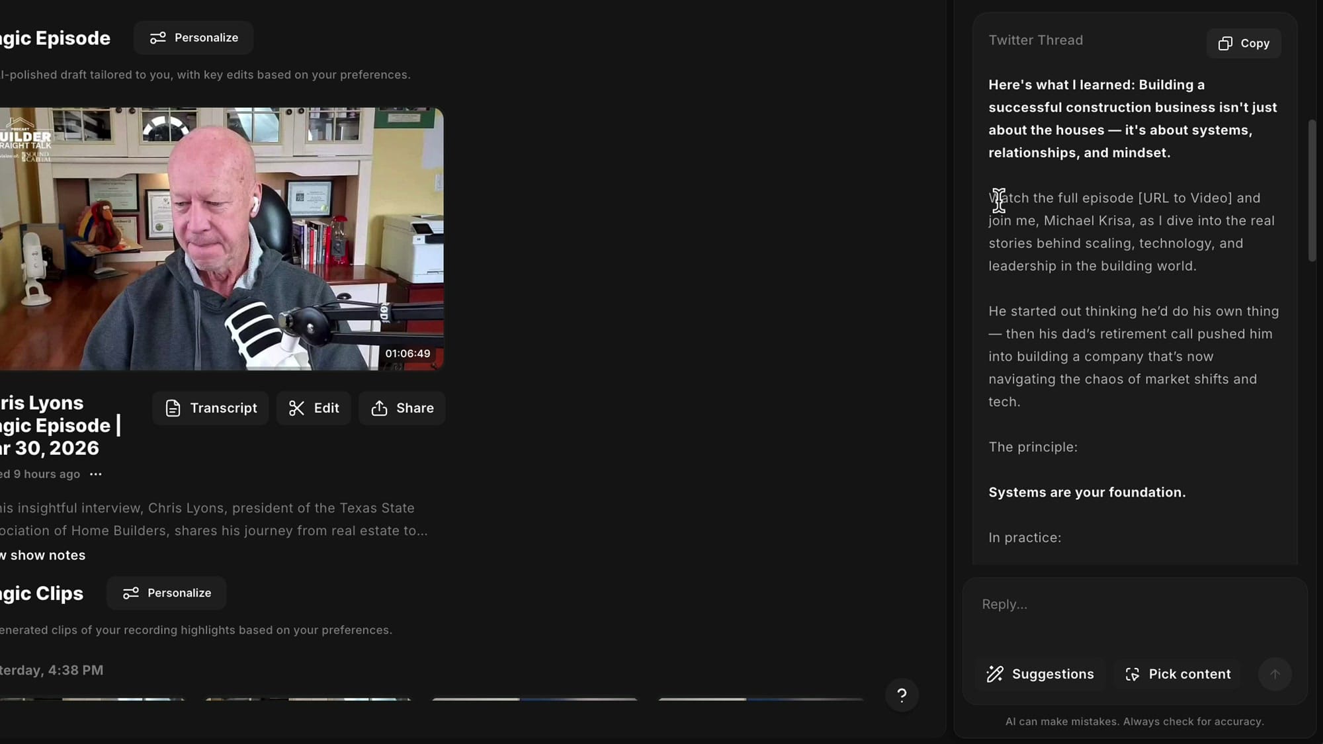Click the Share upload icon
Viewport: 1323px width, 744px height.
click(x=380, y=408)
